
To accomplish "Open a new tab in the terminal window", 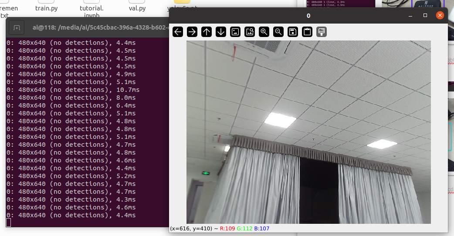I will pos(17,28).
